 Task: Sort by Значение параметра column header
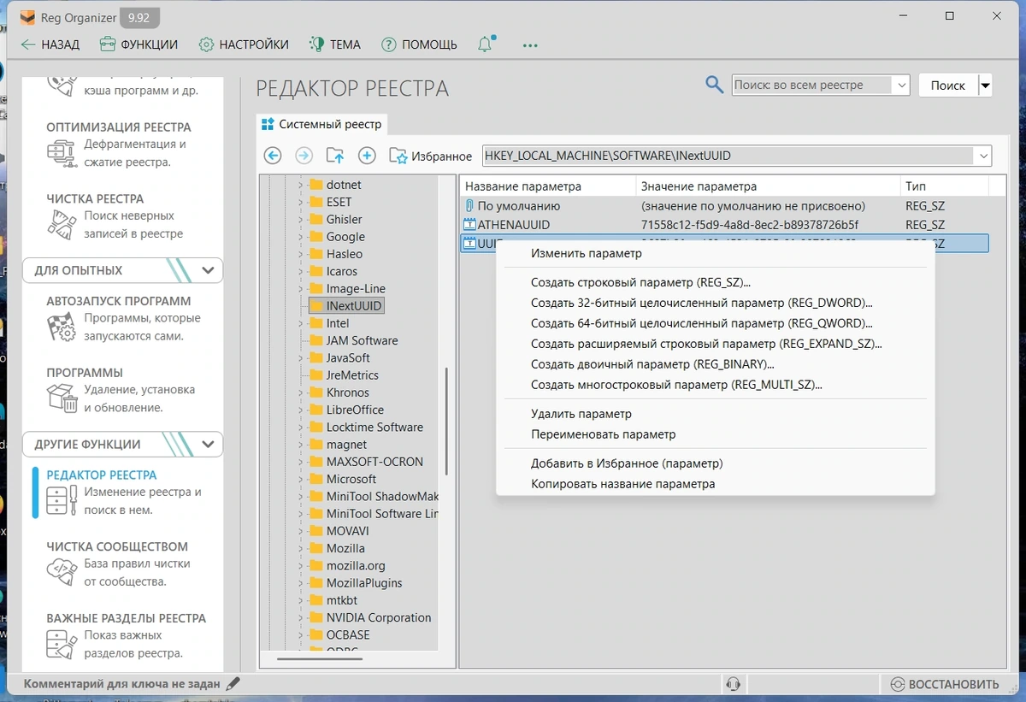point(769,186)
